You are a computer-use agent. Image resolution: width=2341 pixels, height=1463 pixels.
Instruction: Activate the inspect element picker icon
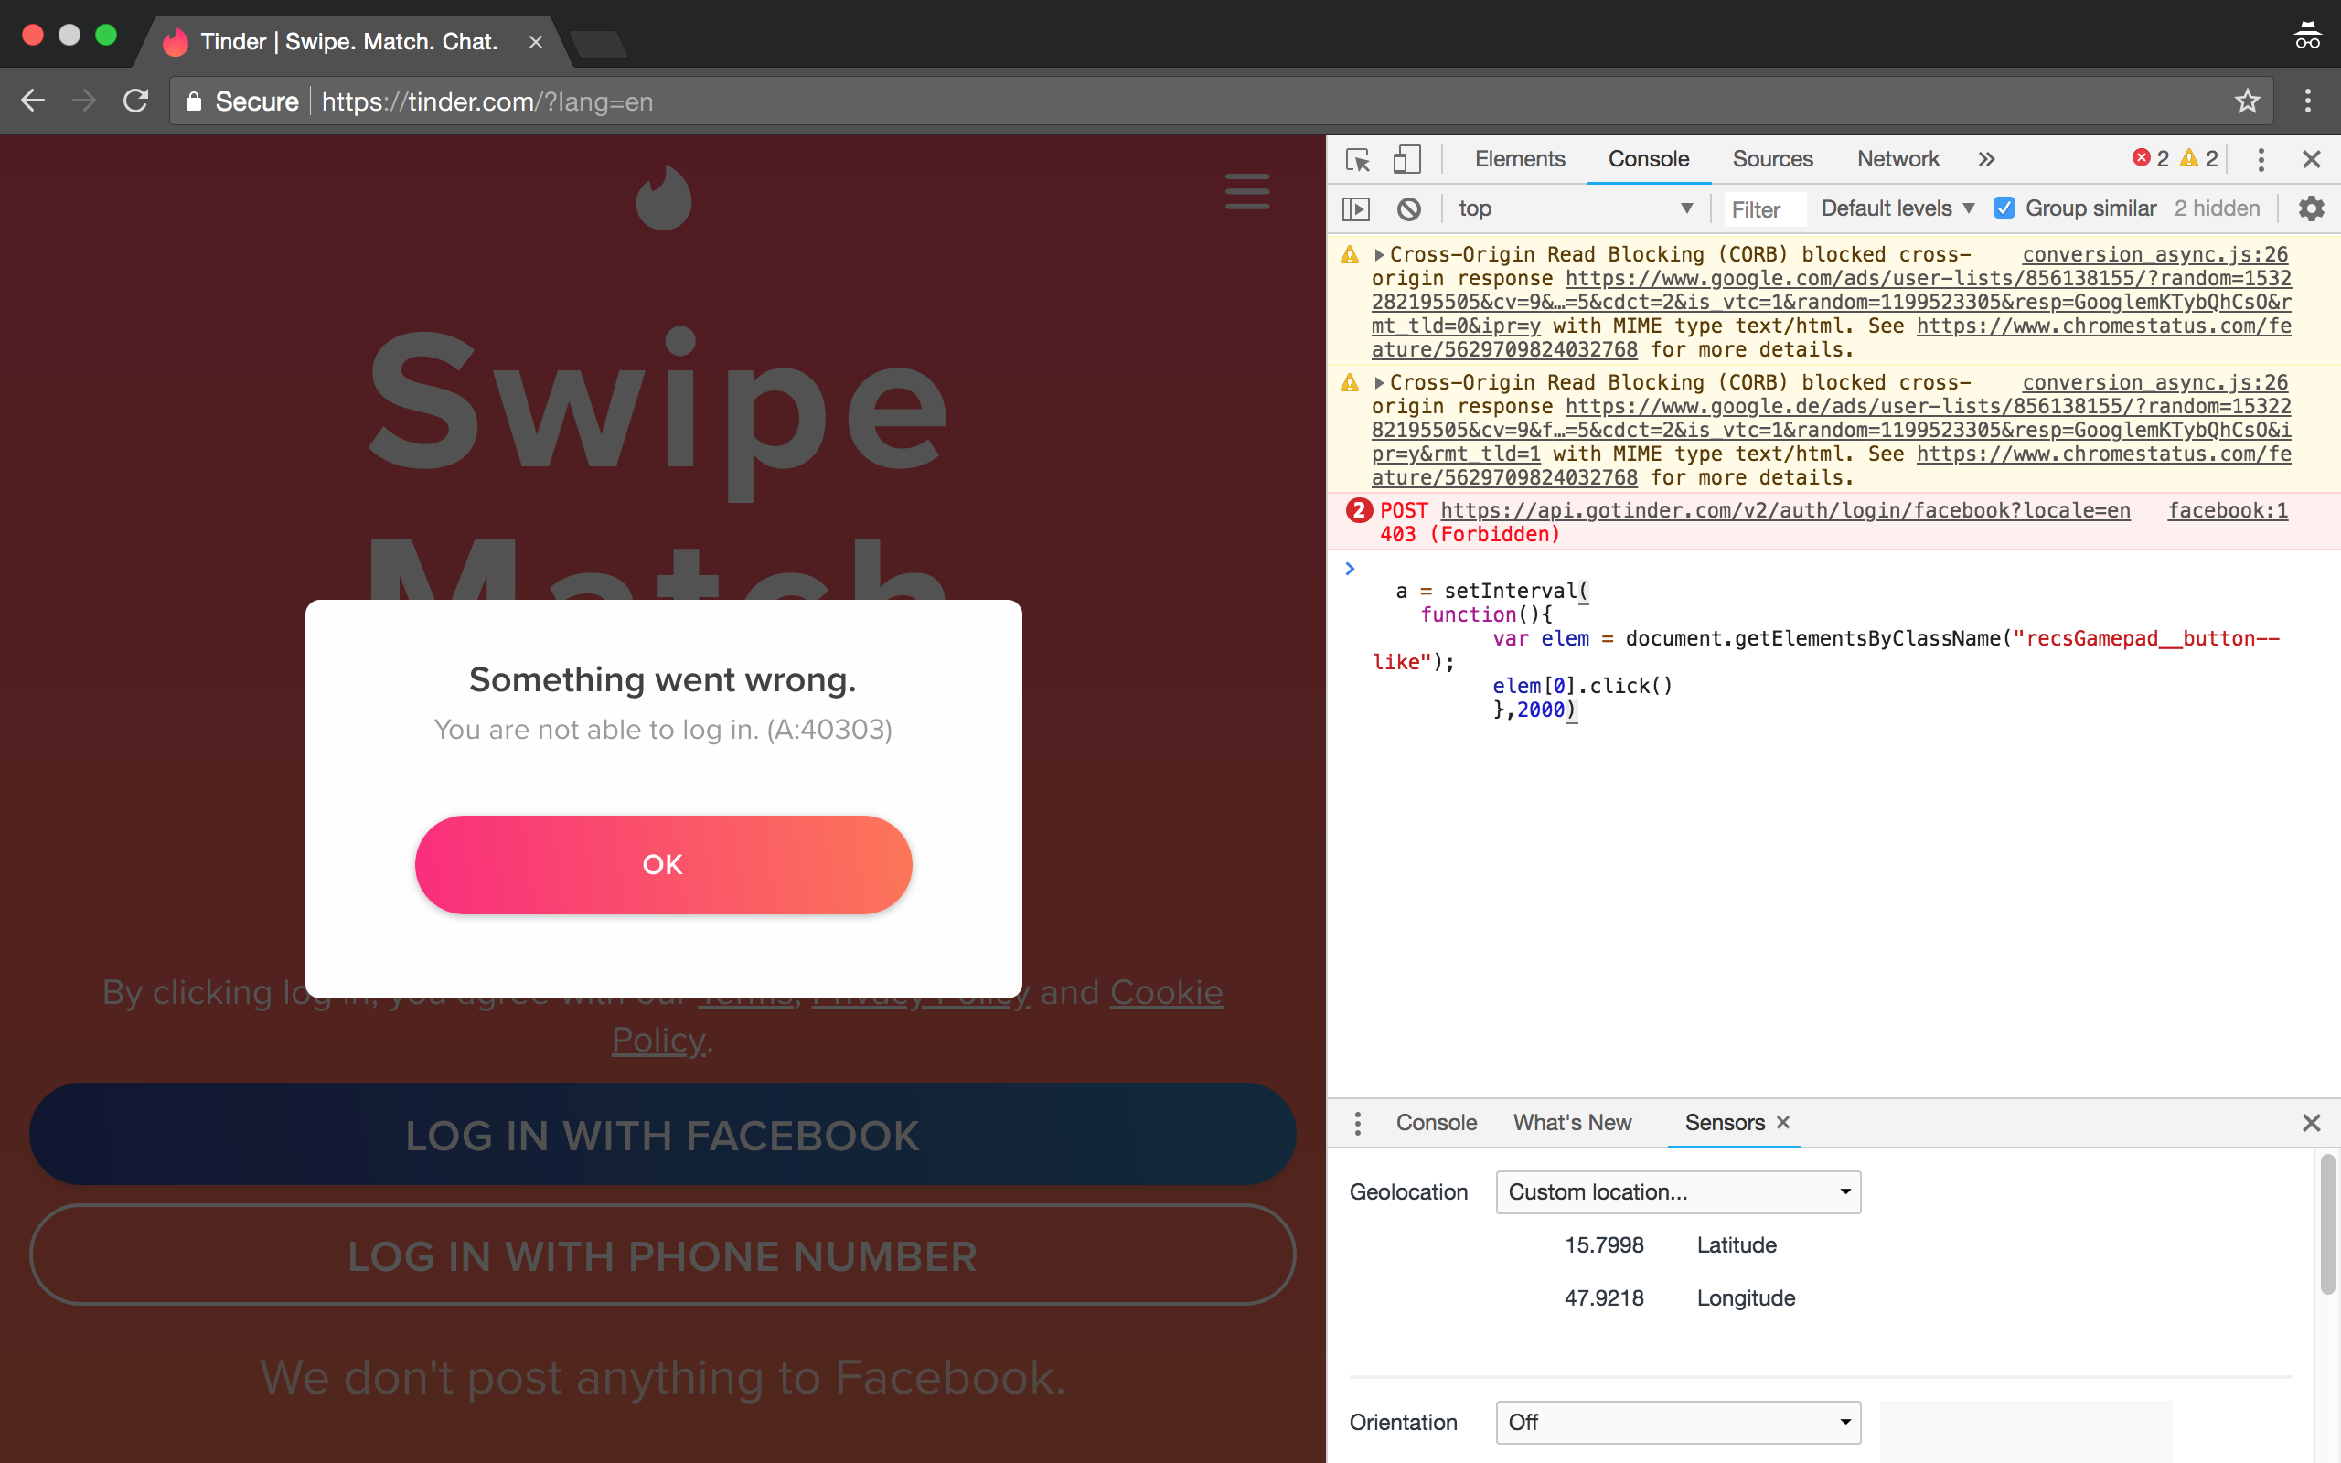(1357, 160)
